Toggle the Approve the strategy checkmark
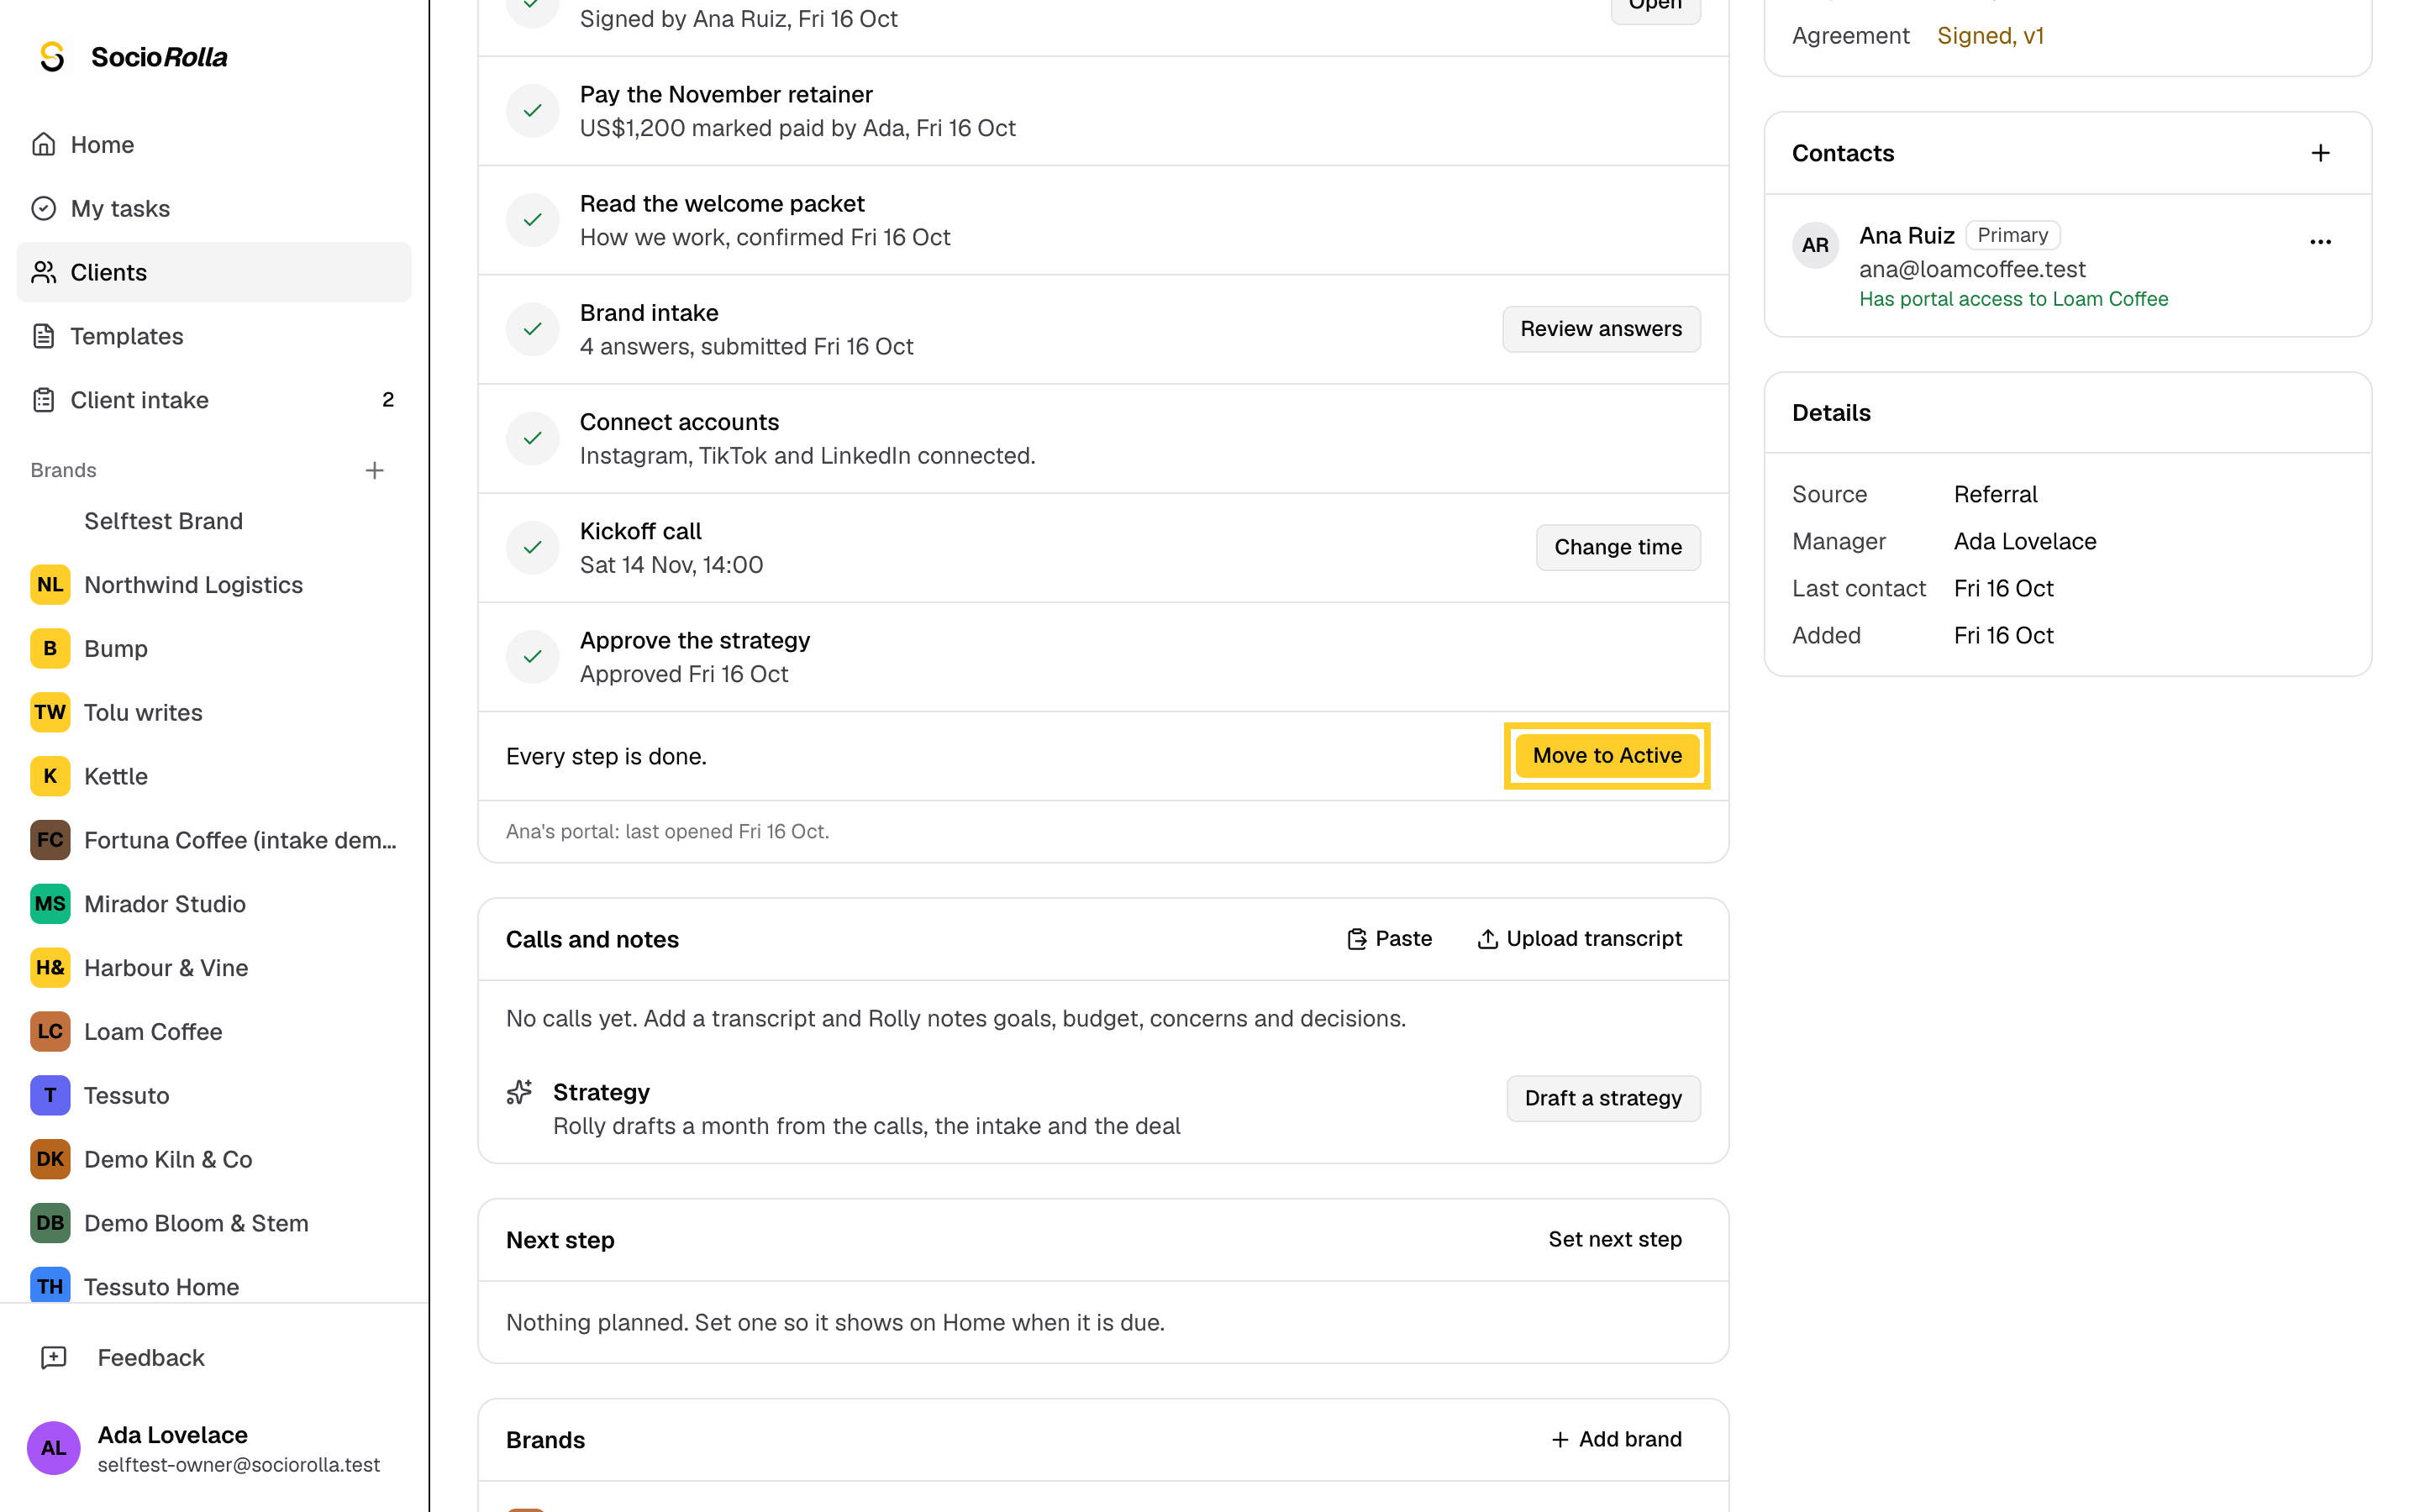 pos(532,657)
